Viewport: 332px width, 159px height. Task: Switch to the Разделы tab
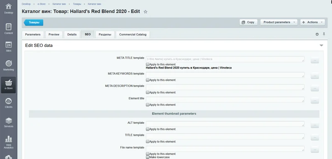point(105,34)
